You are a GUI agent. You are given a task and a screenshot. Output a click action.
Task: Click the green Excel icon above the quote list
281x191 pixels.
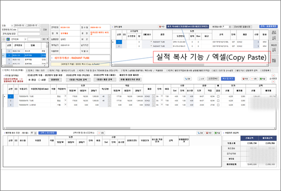point(8,39)
